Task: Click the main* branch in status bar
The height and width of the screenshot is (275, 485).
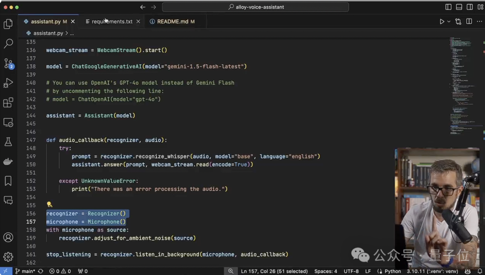Action: pyautogui.click(x=25, y=271)
